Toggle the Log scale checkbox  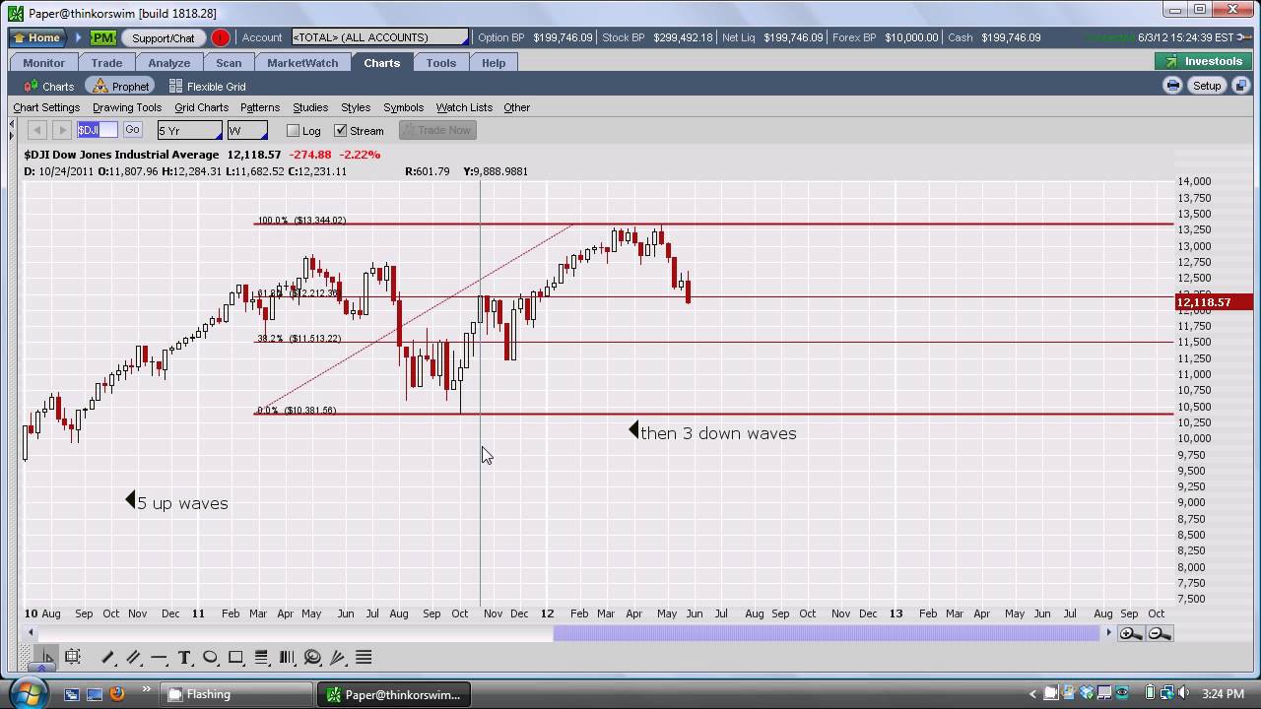point(293,130)
